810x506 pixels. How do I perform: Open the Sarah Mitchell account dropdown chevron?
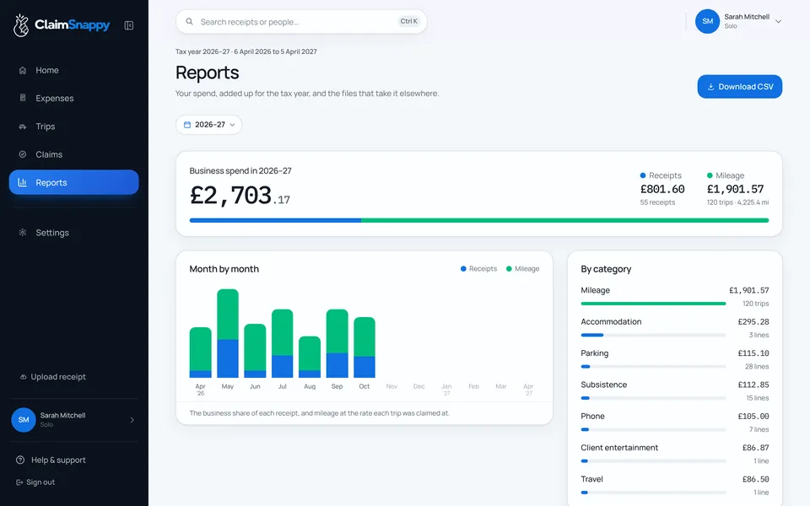(779, 22)
